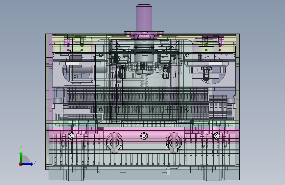Screen dimensions: 285x185
Task: Select the purple cylindrical shaft on top
Action: tap(144, 18)
